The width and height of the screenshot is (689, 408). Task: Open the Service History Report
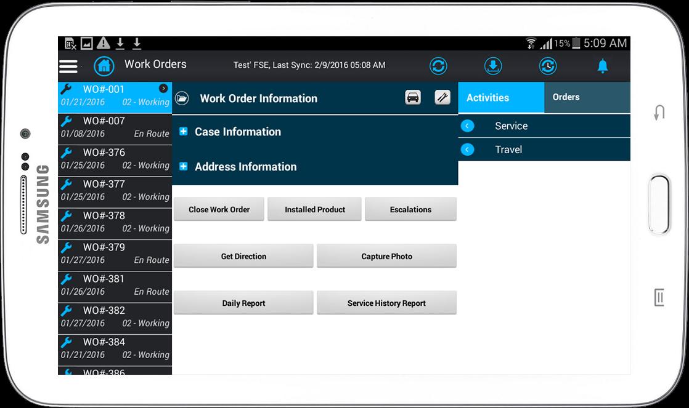[x=386, y=303]
